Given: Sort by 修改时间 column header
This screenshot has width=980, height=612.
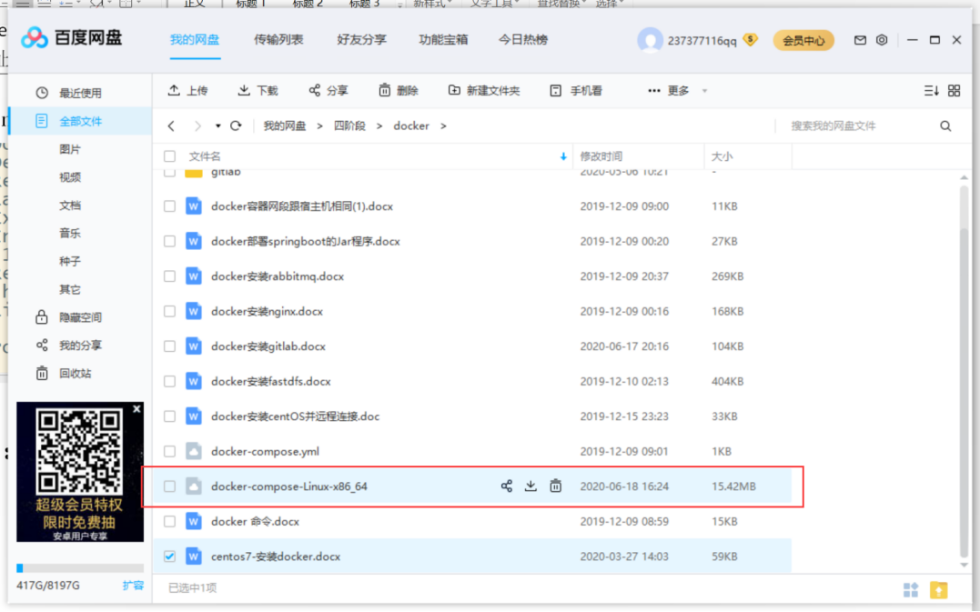Looking at the screenshot, I should tap(601, 156).
